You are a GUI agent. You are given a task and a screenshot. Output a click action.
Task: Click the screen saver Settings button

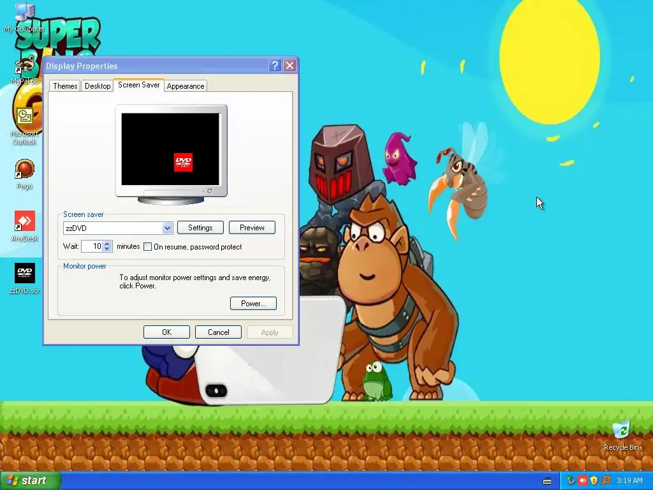pos(200,228)
